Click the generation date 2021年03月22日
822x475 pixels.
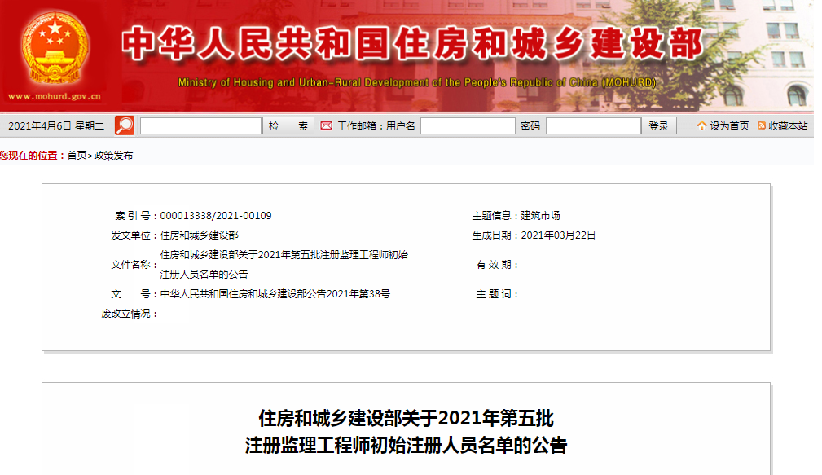(558, 235)
